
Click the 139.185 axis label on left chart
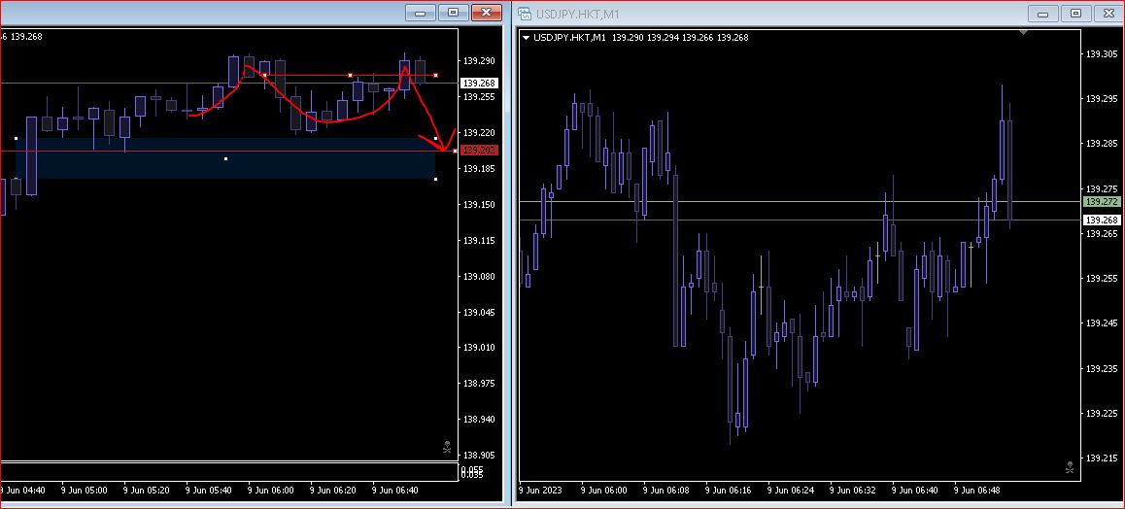click(x=481, y=168)
